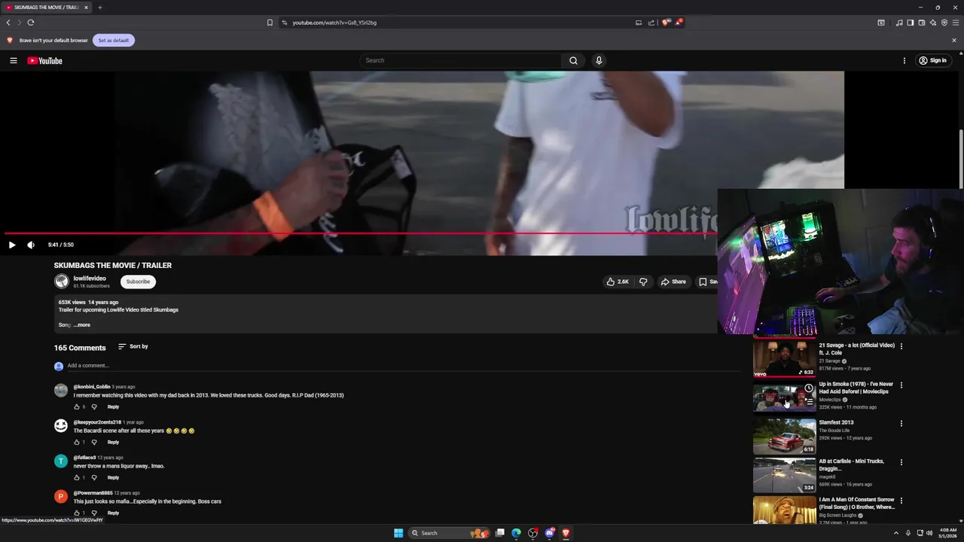This screenshot has height=542, width=964.
Task: Start voice search with microphone icon
Action: pos(599,60)
